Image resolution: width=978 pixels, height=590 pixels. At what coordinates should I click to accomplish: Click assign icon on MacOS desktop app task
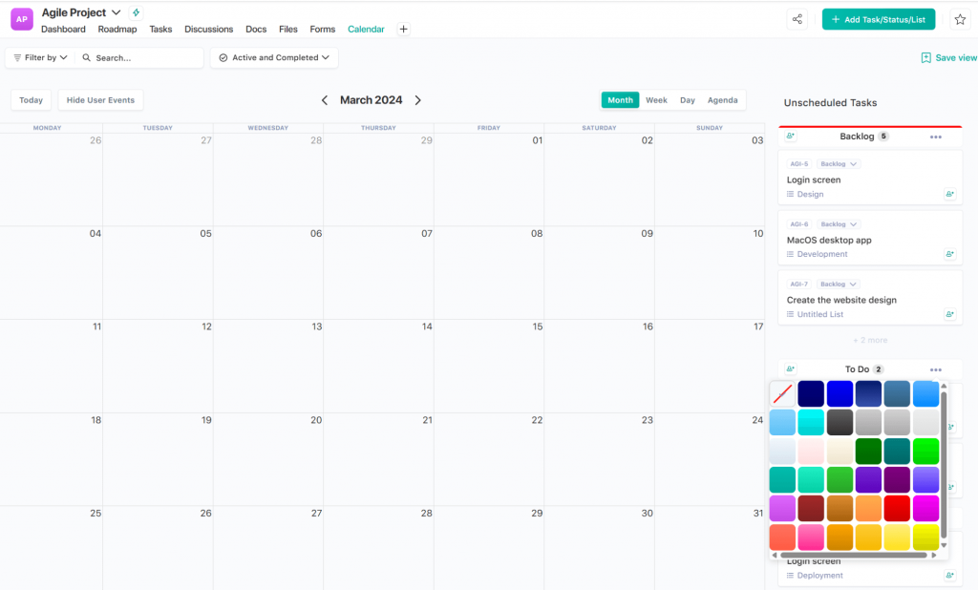(x=949, y=254)
